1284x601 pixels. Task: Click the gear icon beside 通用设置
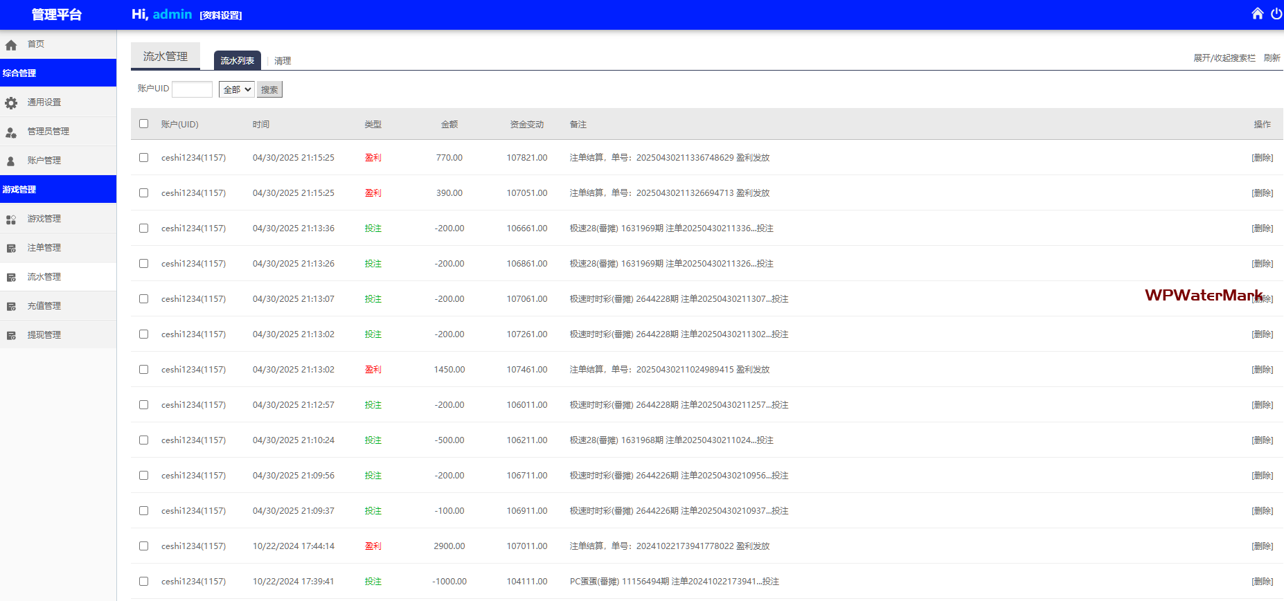(11, 103)
